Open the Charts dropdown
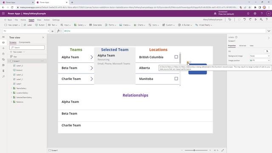 coord(139,25)
